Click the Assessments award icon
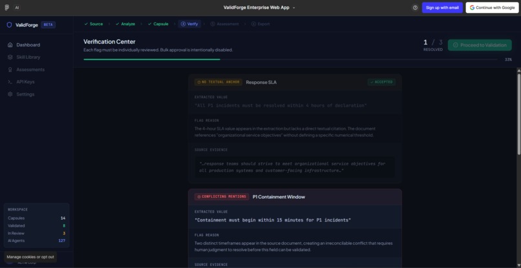This screenshot has width=521, height=268. tap(10, 70)
